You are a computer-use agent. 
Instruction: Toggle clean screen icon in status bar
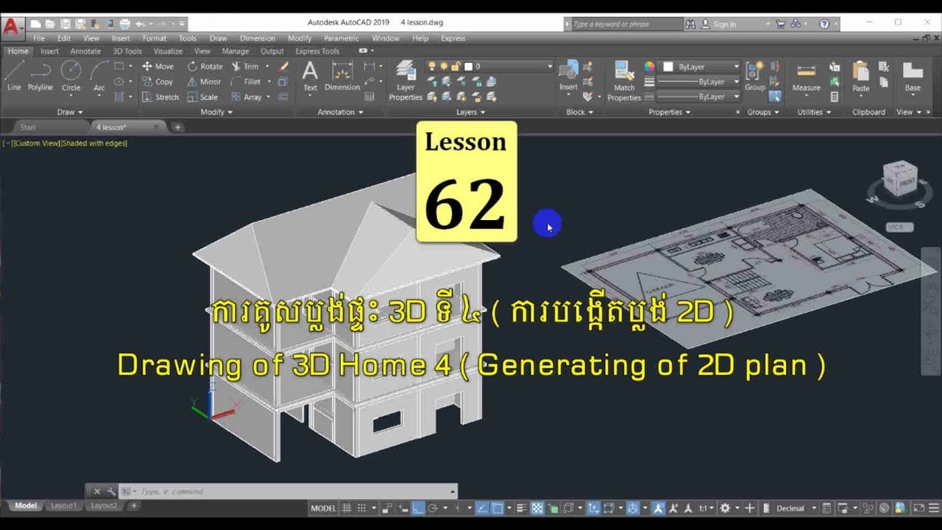(918, 508)
